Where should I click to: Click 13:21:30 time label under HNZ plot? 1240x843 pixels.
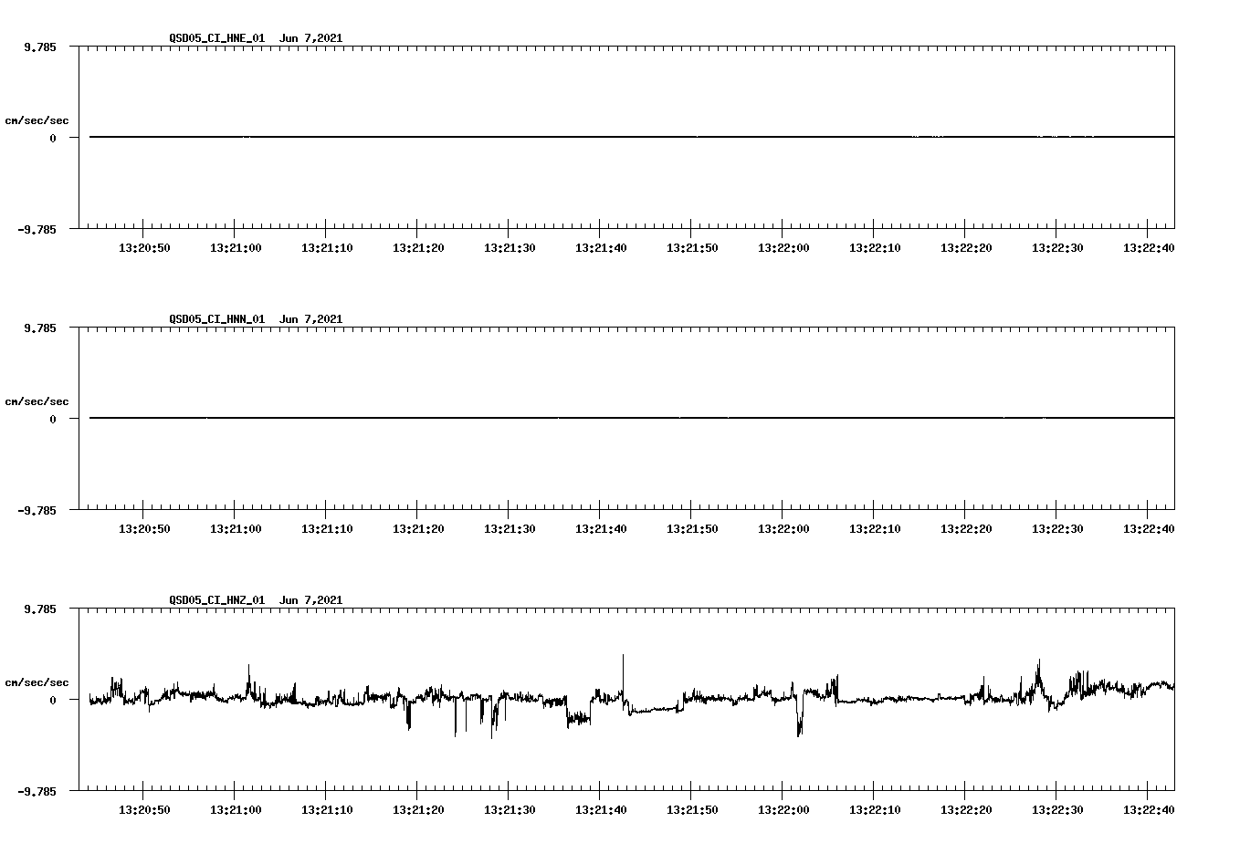coord(510,810)
